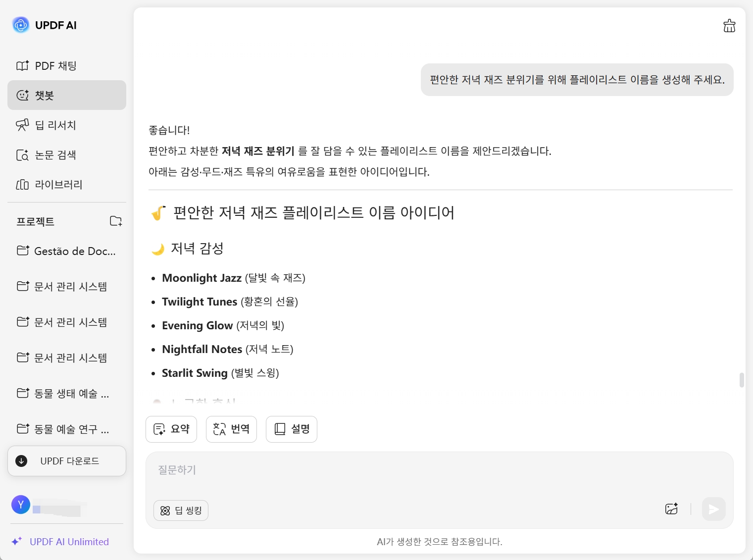Upload image using the picture icon
The image size is (753, 560).
671,509
